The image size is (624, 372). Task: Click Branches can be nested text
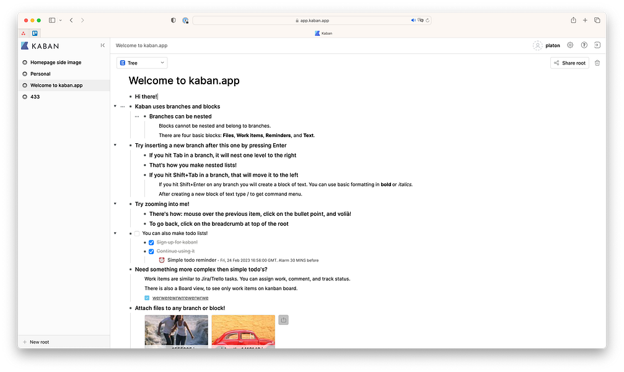(180, 117)
